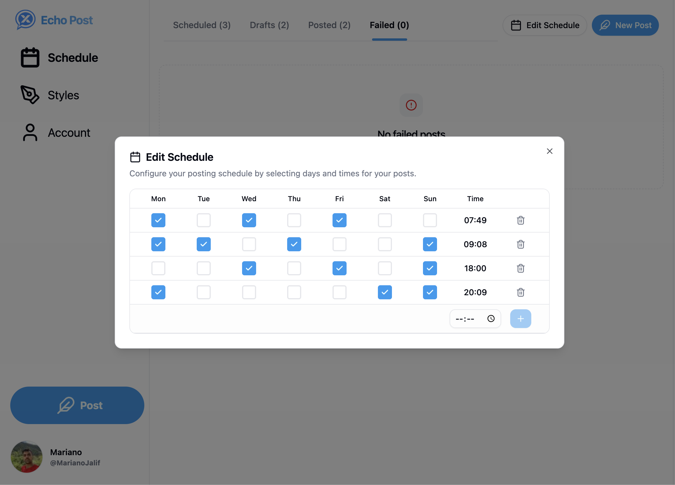
Task: Switch to the Scheduled (3) tab
Action: [x=201, y=25]
